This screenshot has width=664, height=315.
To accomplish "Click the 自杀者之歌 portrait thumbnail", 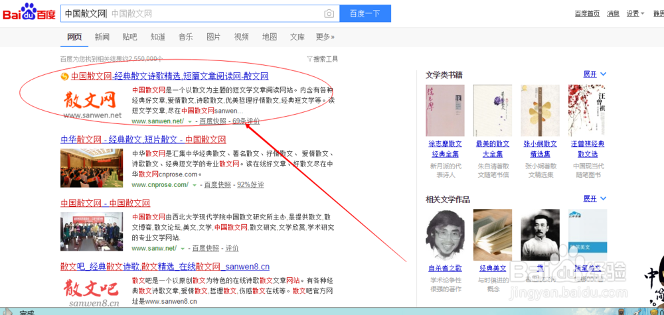I will tap(445, 235).
